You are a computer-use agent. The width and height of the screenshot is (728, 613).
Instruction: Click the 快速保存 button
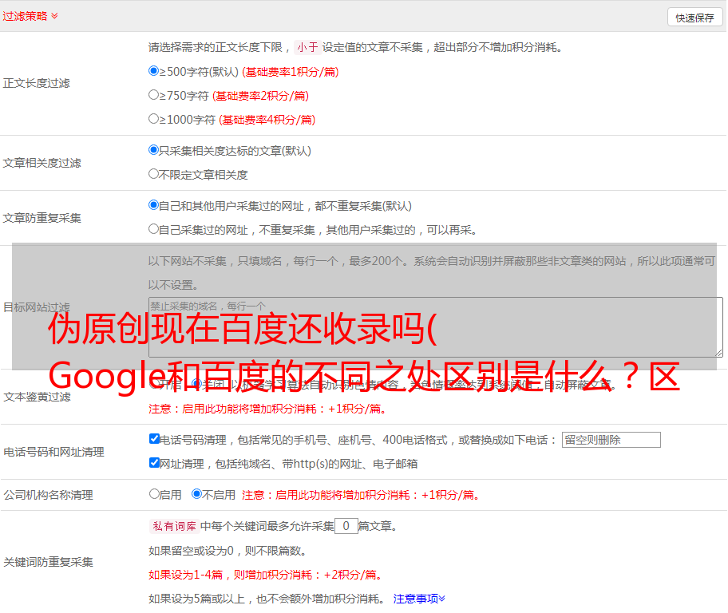coord(694,18)
